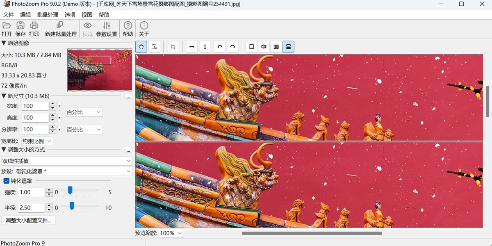
Task: Toggle the 钝化遮罩 unsharp mask checkbox
Action: [6, 180]
